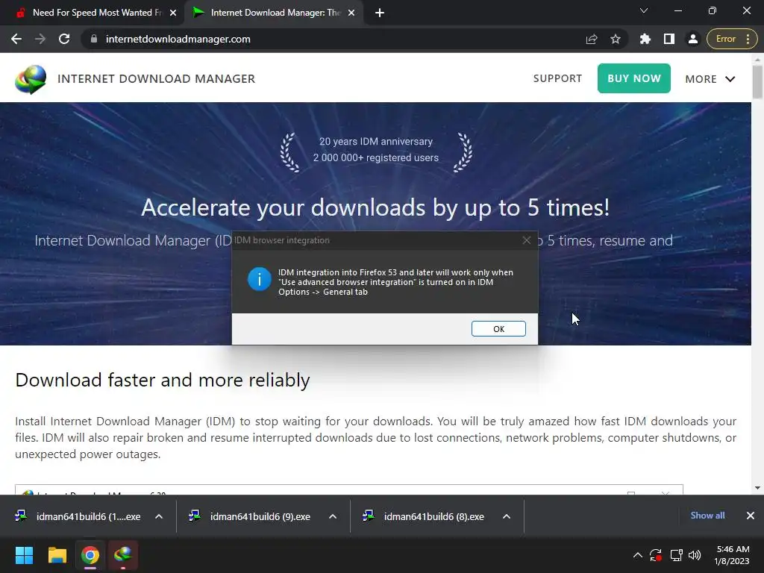Image resolution: width=764 pixels, height=573 pixels.
Task: Open the SUPPORT page link
Action: tap(557, 78)
